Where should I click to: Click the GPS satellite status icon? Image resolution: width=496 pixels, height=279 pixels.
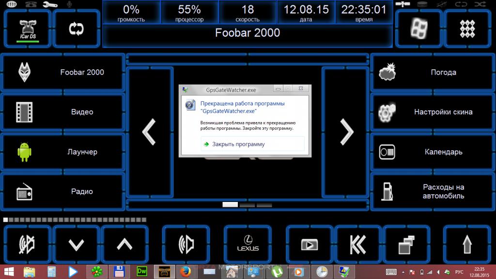[403, 4]
